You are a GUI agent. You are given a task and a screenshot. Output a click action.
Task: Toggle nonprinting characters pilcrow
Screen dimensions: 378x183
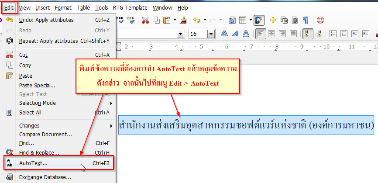coord(306,20)
